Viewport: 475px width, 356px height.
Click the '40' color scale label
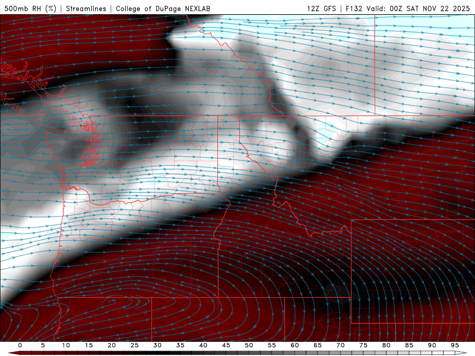point(203,345)
